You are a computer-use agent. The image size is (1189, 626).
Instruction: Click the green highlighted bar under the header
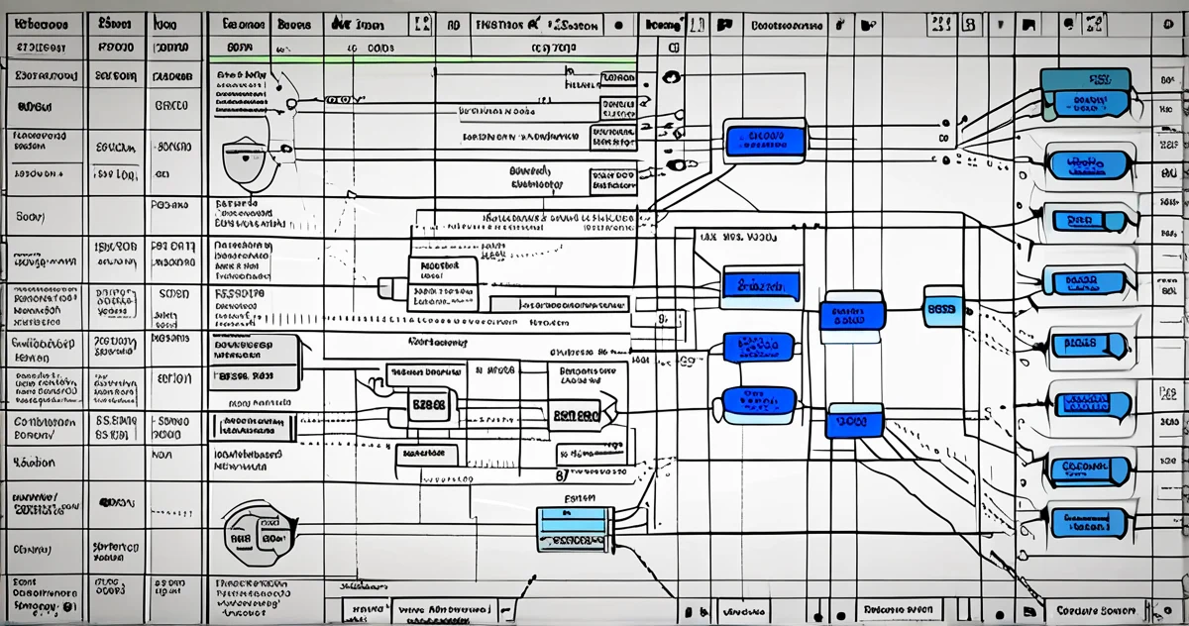pyautogui.click(x=422, y=59)
